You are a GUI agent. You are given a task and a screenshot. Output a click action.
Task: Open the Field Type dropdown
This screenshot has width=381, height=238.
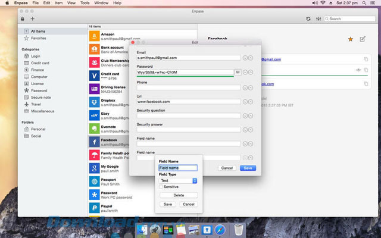click(x=179, y=180)
